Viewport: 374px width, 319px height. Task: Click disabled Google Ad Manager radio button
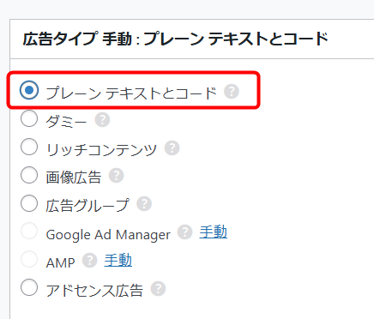pyautogui.click(x=29, y=231)
